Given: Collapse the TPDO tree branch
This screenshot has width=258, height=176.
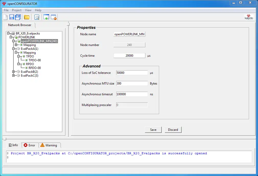Looking at the screenshot, I should 19,56.
